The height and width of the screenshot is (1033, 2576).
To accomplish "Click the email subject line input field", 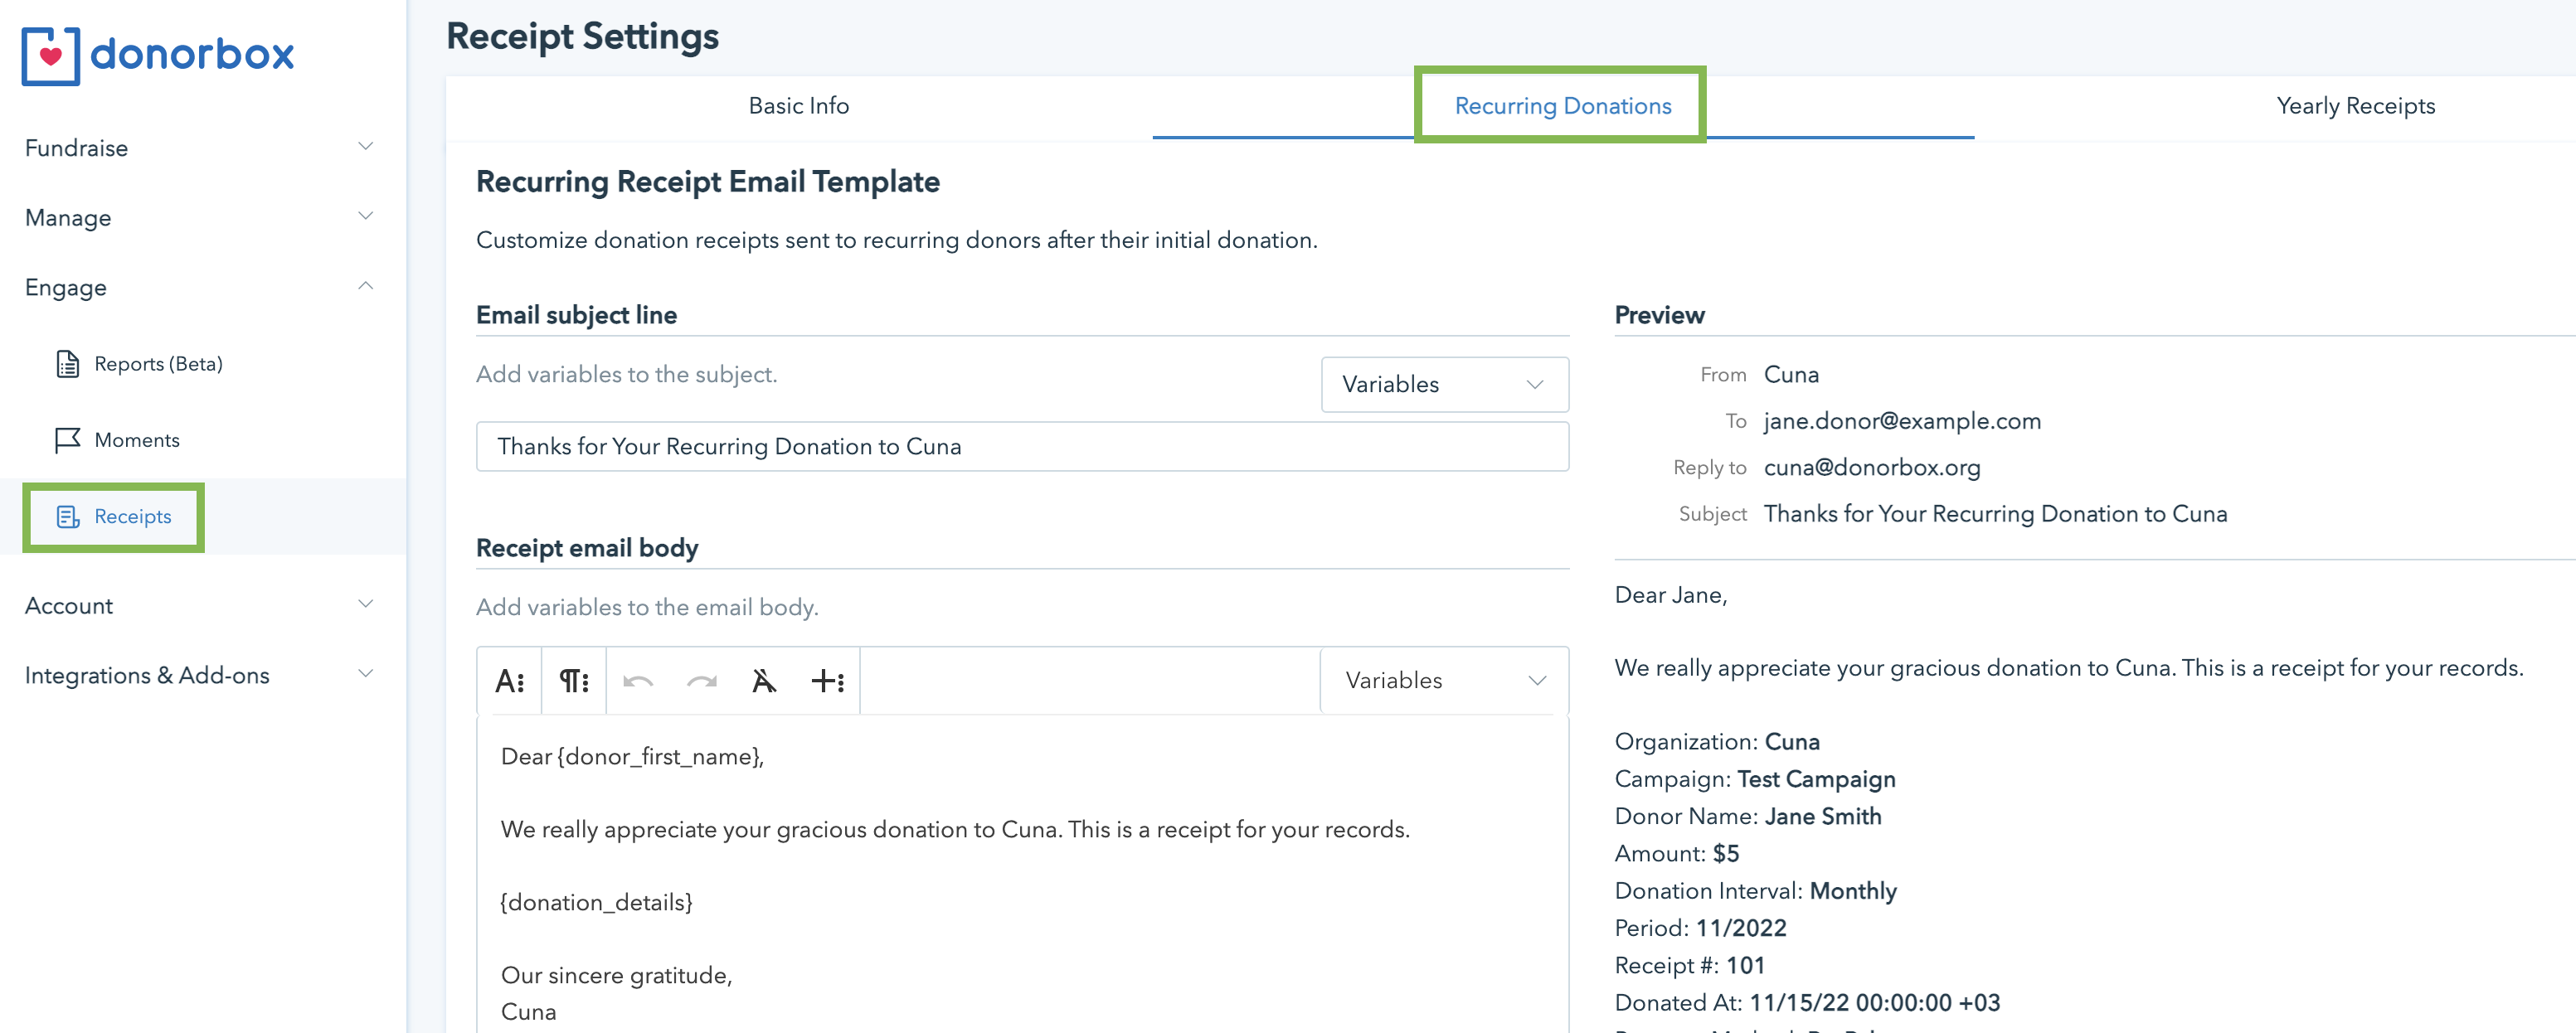I will coord(1021,446).
